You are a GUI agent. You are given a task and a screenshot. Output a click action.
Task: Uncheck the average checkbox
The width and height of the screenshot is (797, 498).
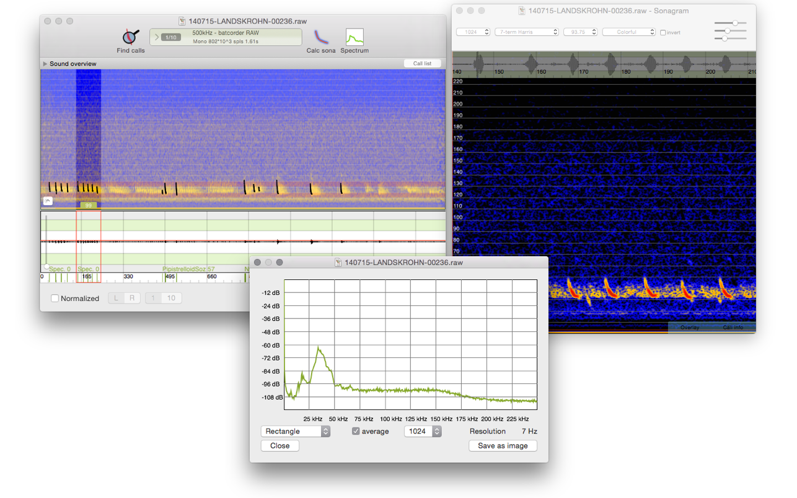point(356,431)
